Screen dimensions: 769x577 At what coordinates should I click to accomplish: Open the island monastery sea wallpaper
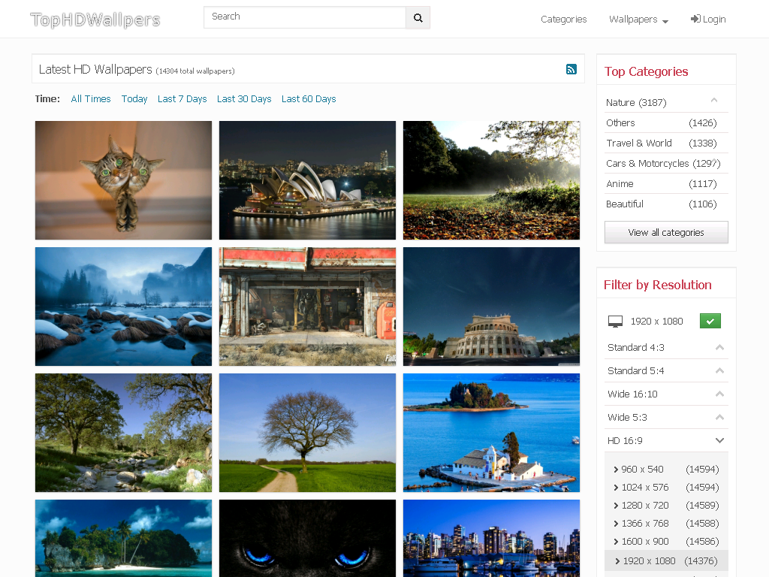click(x=491, y=433)
